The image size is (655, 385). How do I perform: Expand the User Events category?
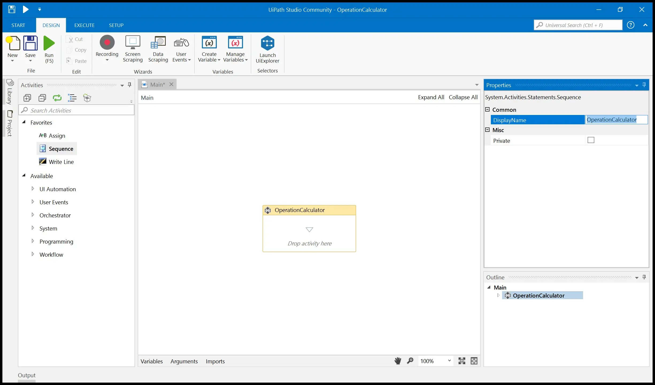click(33, 202)
